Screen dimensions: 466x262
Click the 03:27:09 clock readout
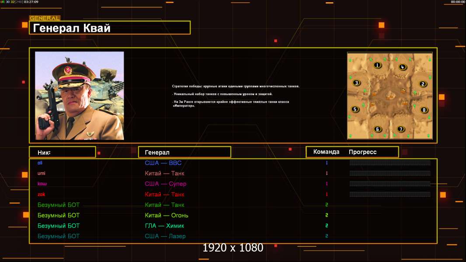(x=31, y=2)
